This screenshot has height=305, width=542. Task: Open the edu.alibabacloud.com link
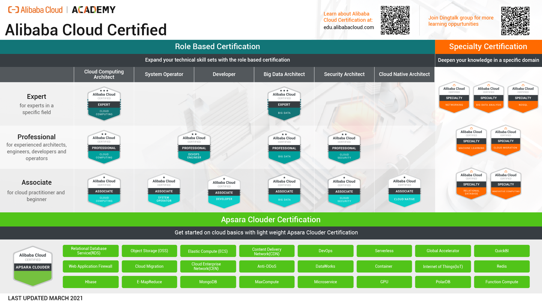click(349, 27)
